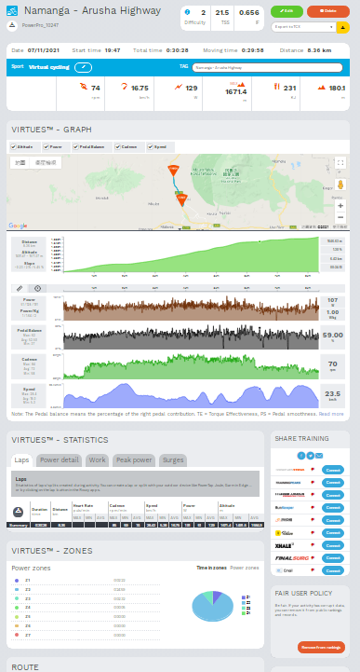Uncheck the Cadence graph checkbox
Screen dimensions: 360x672
(x=117, y=147)
